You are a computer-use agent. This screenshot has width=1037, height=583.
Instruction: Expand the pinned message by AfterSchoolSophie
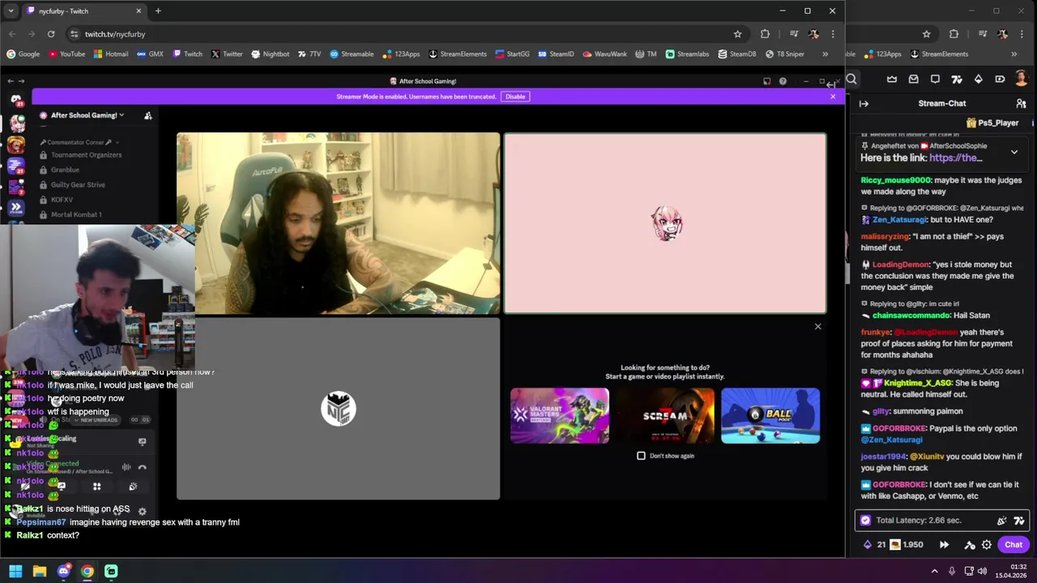tap(1014, 152)
